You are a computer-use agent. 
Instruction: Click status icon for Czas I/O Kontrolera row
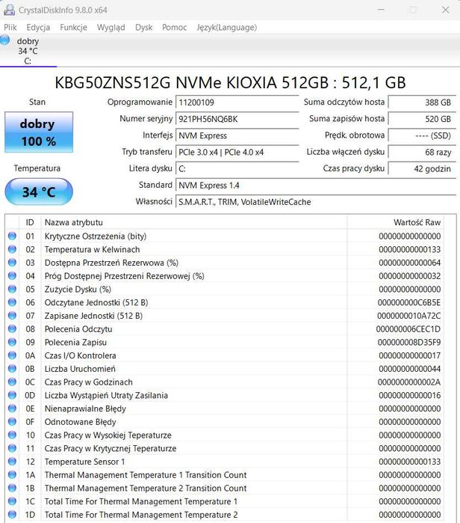(x=12, y=355)
